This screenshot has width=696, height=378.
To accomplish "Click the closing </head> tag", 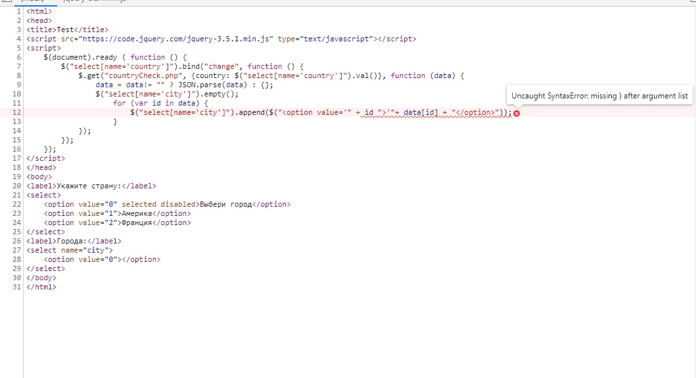I will click(x=41, y=167).
